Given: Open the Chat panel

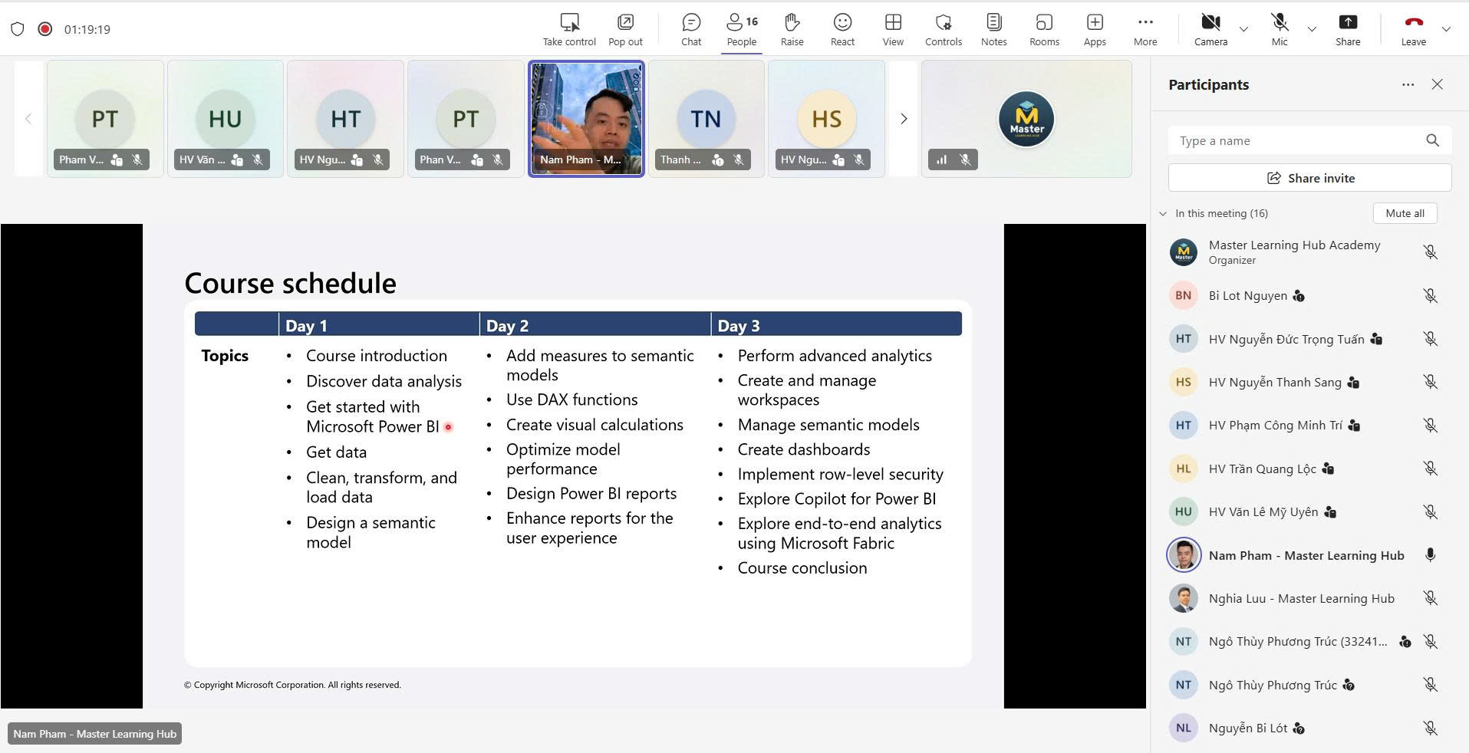Looking at the screenshot, I should click(690, 29).
